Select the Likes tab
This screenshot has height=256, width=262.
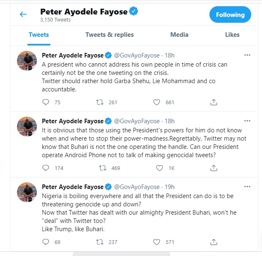232,35
